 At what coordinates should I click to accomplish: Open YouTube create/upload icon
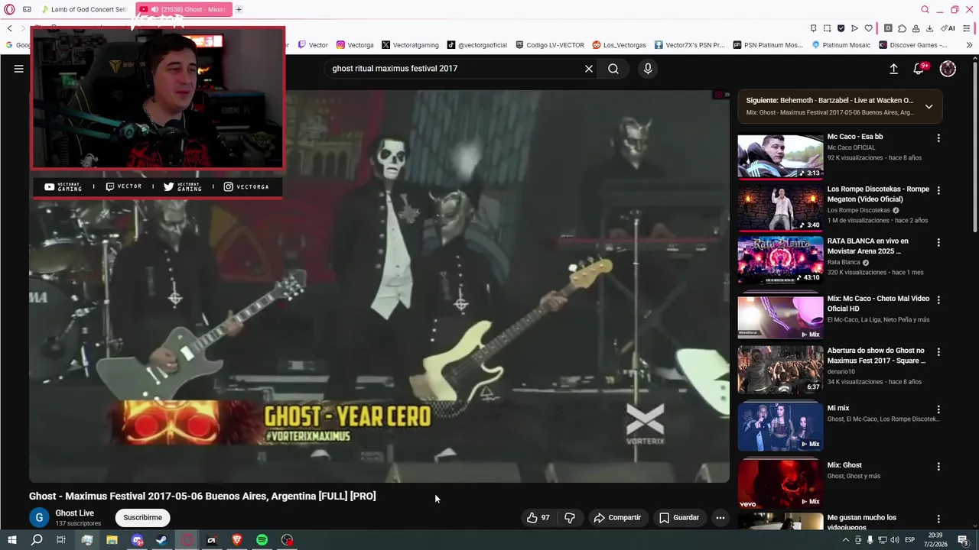(x=893, y=69)
